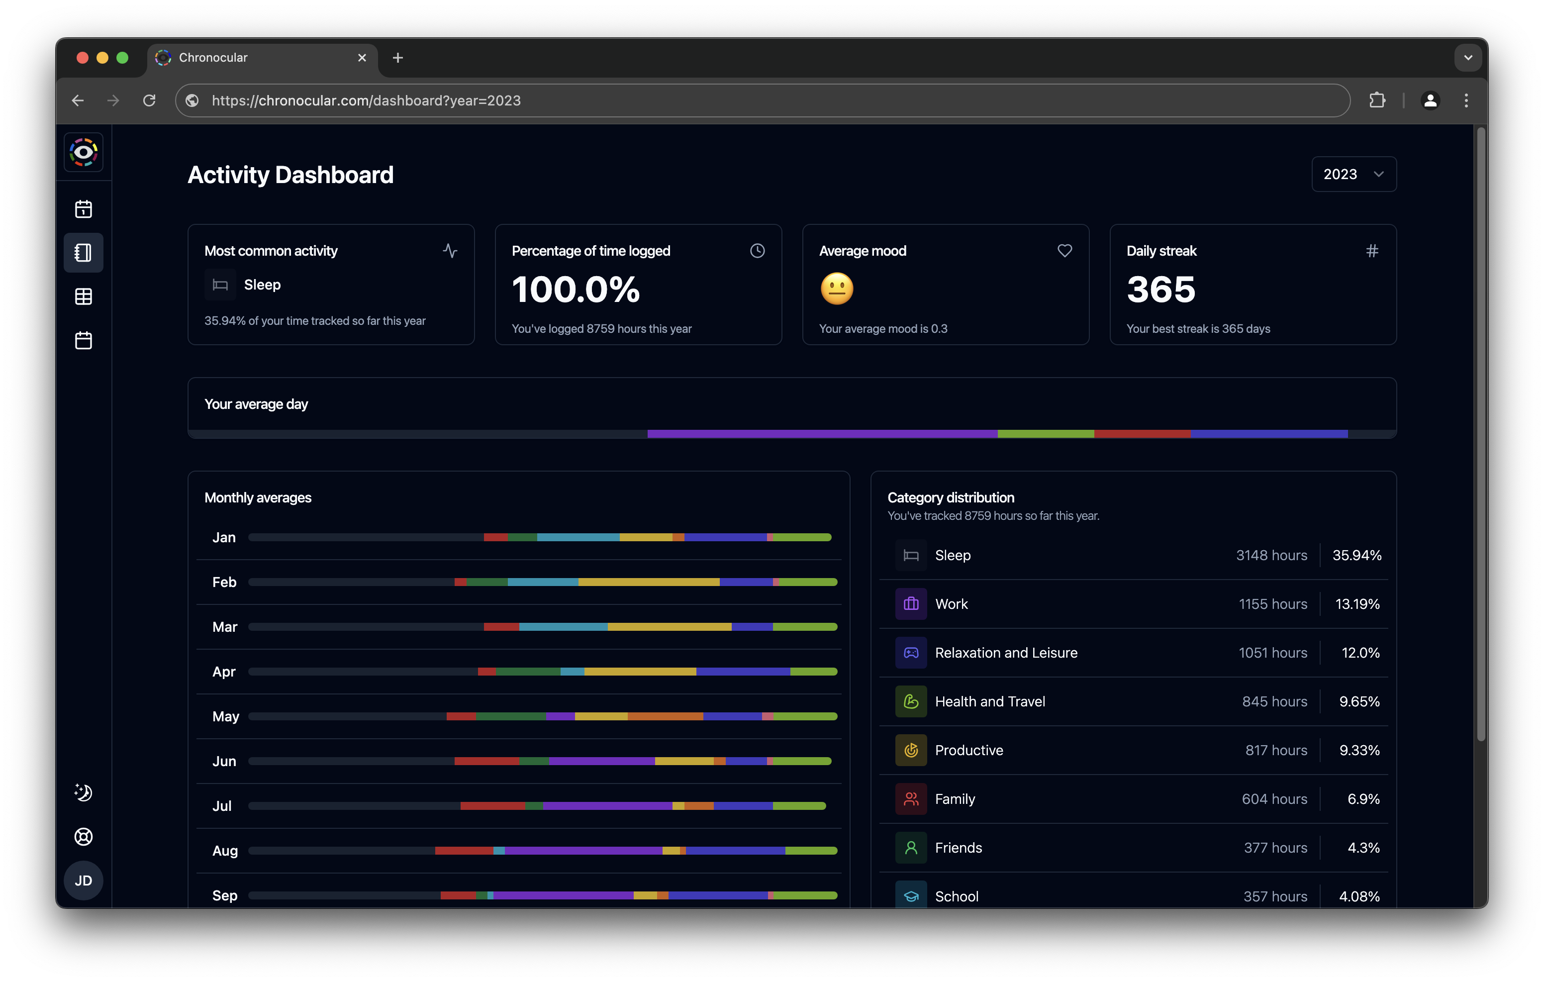This screenshot has width=1544, height=982.
Task: Click the browser back arrow
Action: [x=78, y=100]
